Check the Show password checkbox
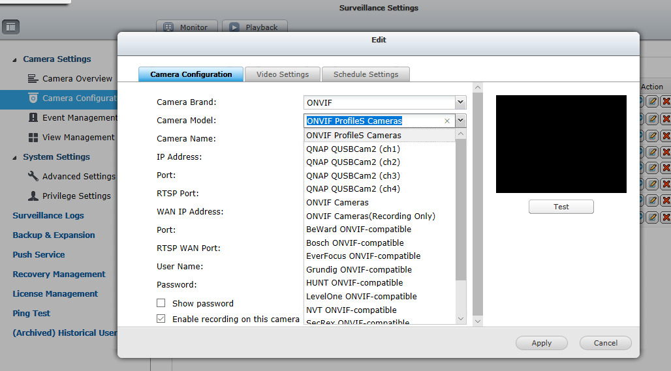671x371 pixels. click(161, 303)
